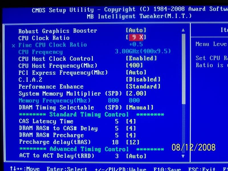Select the DRAM Timing Selectable label

coord(56,108)
